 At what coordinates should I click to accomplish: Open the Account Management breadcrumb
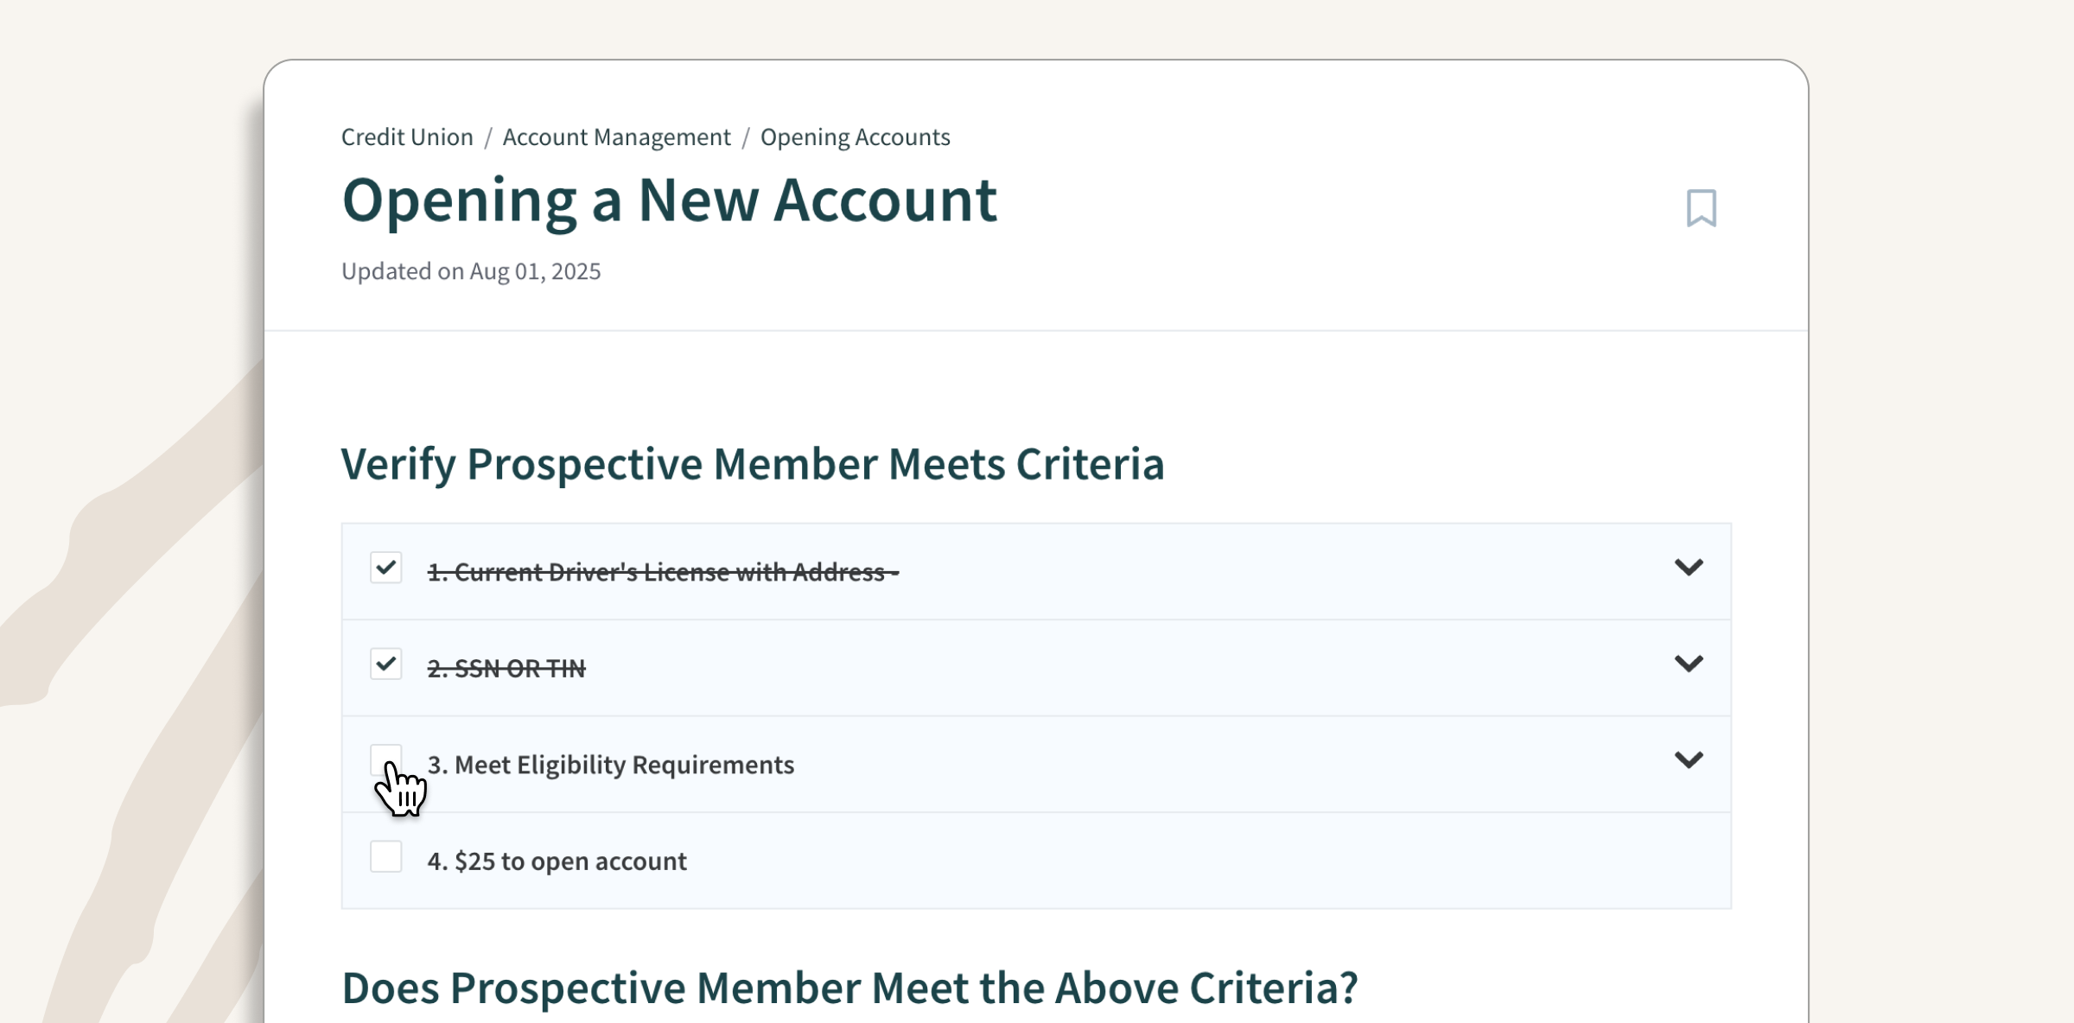coord(616,137)
